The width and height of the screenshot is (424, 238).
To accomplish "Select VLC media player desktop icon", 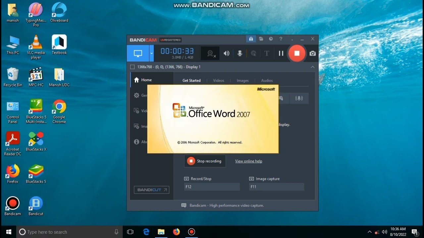I will (36, 47).
